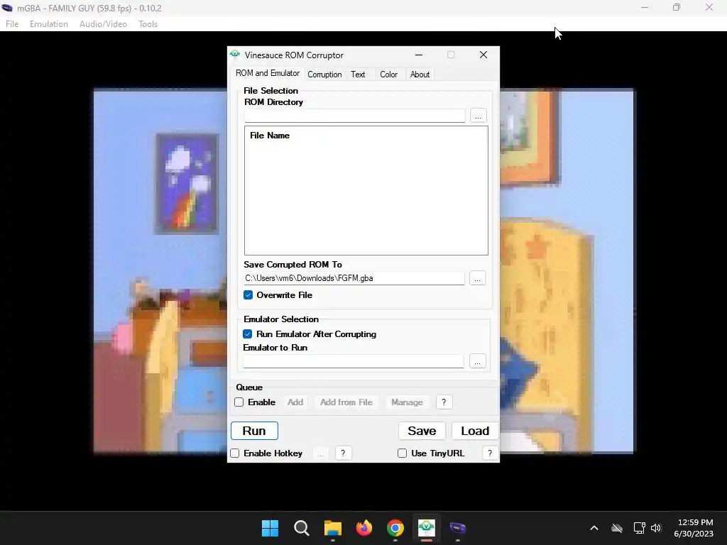
Task: Open the Use TinyURL help button
Action: click(490, 453)
